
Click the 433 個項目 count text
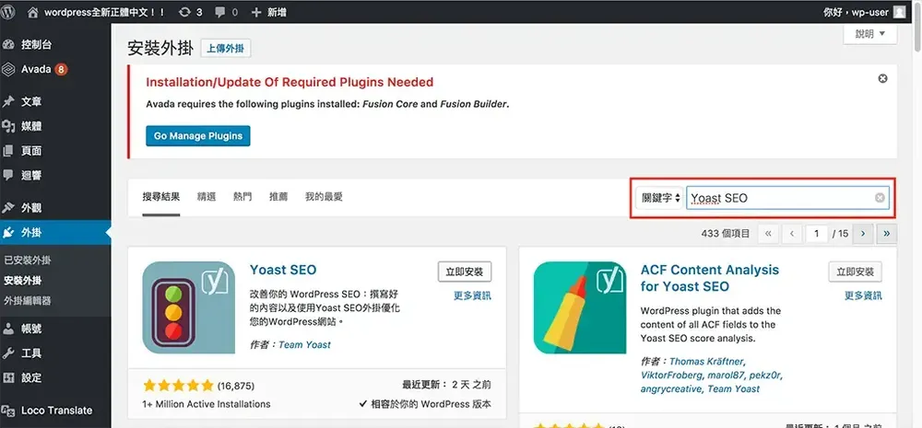[x=726, y=234]
